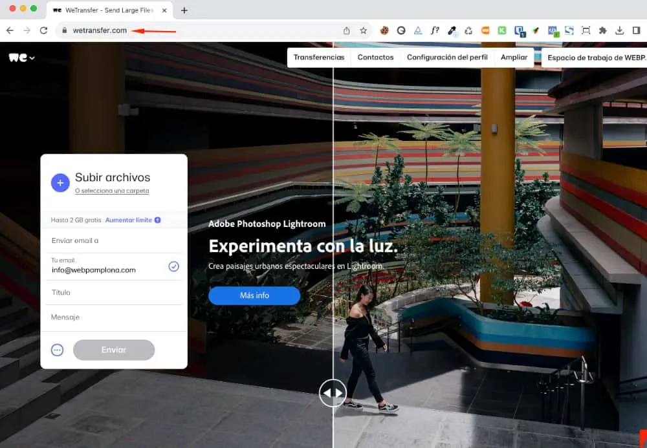Screen dimensions: 647x448
Task: Click the share page icon in address bar
Action: click(347, 30)
